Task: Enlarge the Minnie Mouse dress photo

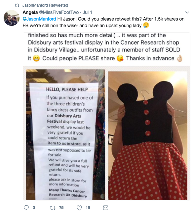Action: (x=148, y=136)
